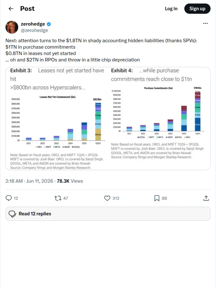The image size is (216, 288).
Task: Open the post's more options ellipsis
Action: click(x=205, y=23)
